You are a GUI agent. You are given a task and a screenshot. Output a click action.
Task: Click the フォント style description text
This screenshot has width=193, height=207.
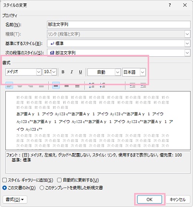tap(98, 162)
